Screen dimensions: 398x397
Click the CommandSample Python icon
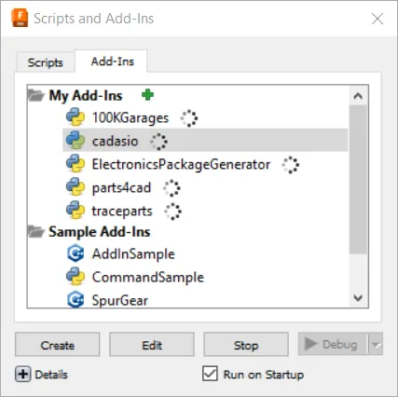(75, 277)
